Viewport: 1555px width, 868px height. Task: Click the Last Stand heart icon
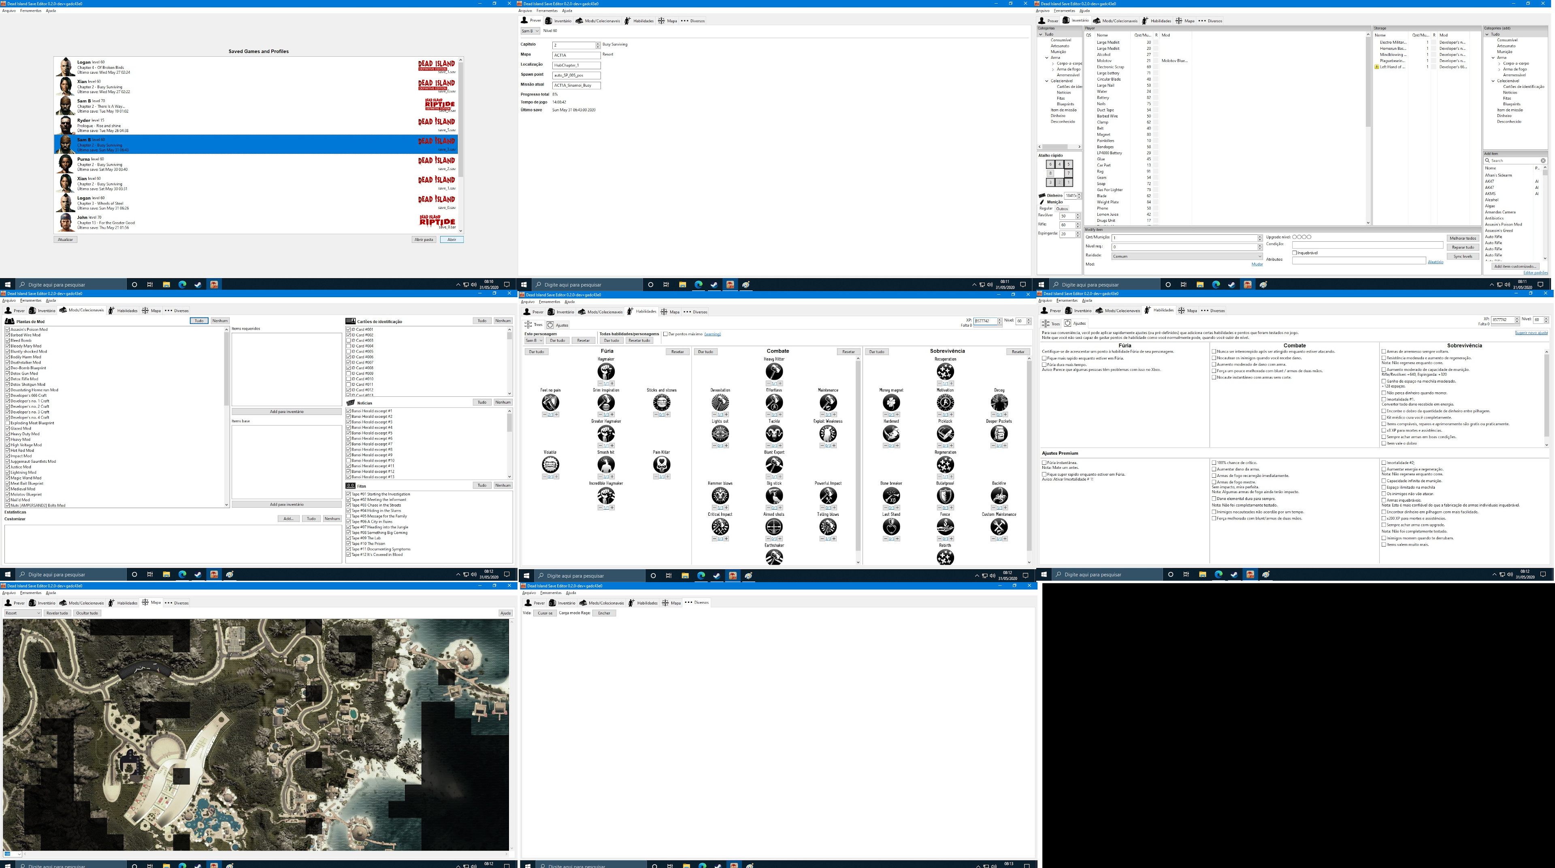tap(891, 526)
